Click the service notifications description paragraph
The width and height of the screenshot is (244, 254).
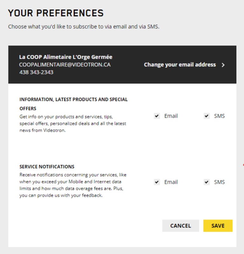(73, 185)
